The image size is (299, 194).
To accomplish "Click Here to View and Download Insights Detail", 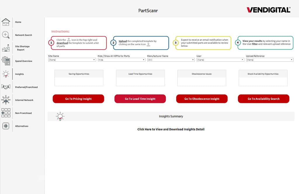I will (x=171, y=129).
